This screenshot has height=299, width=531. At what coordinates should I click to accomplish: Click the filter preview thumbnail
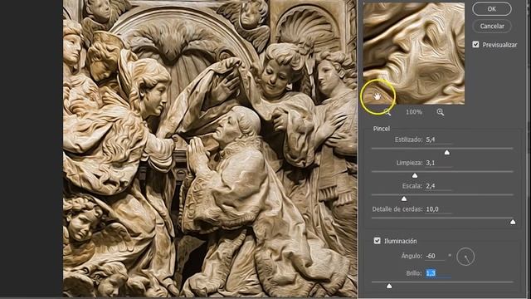pyautogui.click(x=414, y=53)
